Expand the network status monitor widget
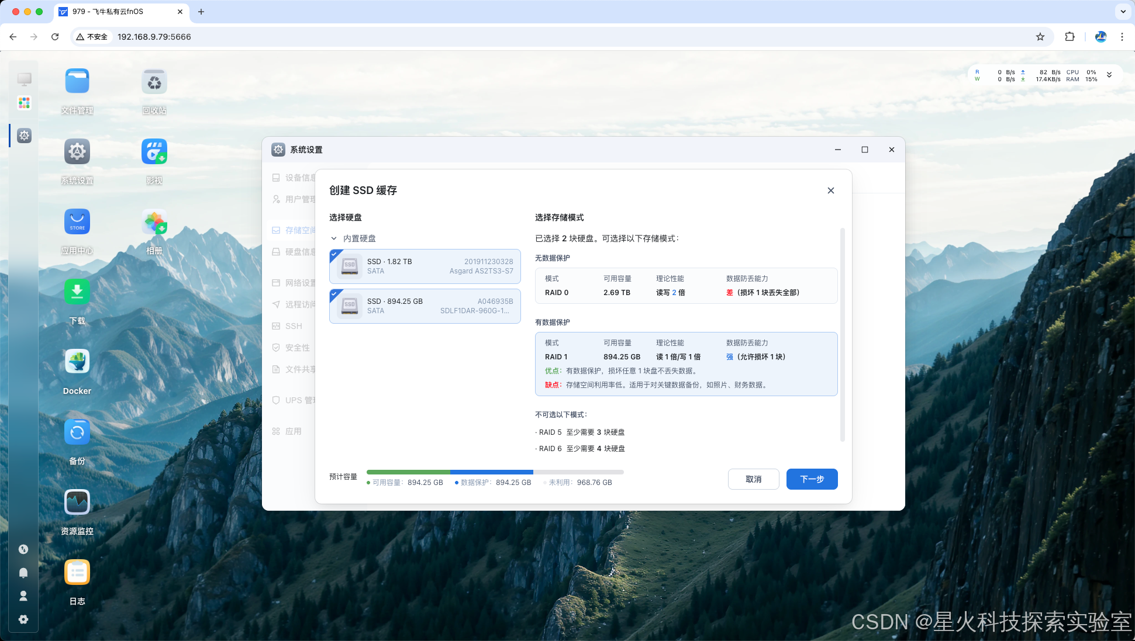The height and width of the screenshot is (641, 1135). pyautogui.click(x=1109, y=75)
